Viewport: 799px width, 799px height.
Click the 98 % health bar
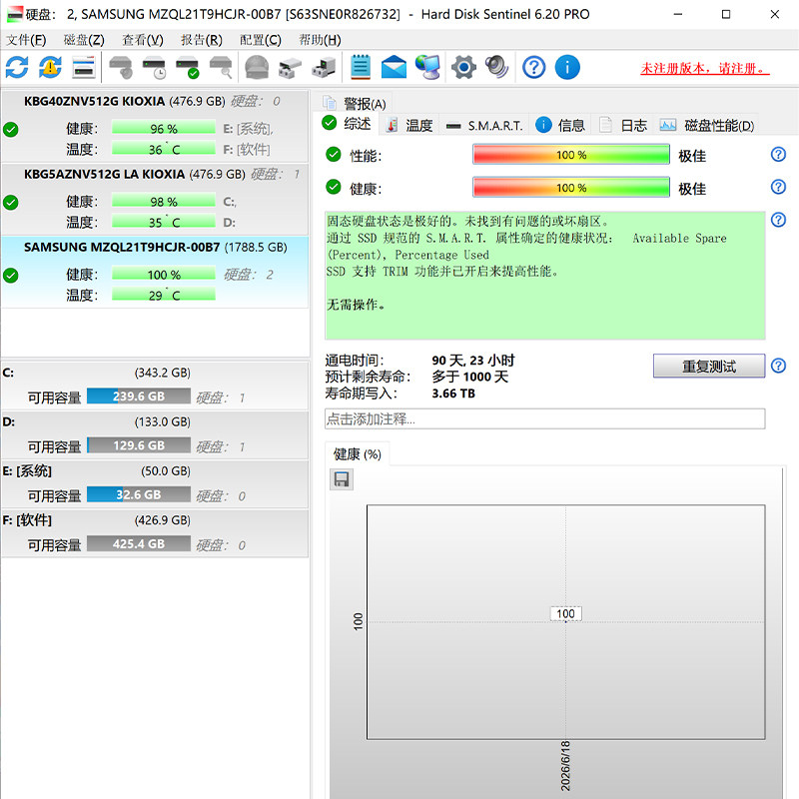[x=164, y=201]
